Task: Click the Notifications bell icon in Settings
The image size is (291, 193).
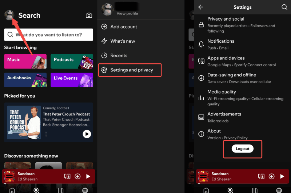Action: point(201,44)
